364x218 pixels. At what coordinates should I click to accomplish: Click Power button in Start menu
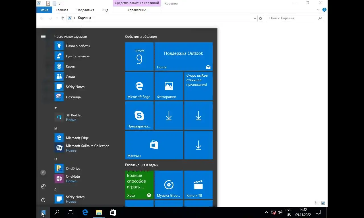click(43, 200)
